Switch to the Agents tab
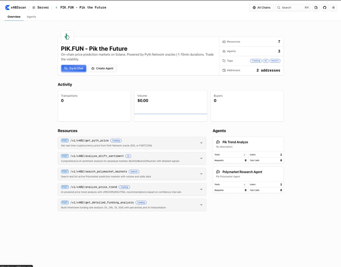The height and width of the screenshot is (267, 341). pos(31,17)
